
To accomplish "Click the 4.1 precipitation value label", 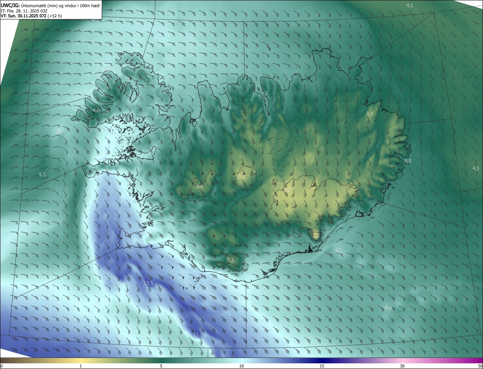I will pos(409,5).
